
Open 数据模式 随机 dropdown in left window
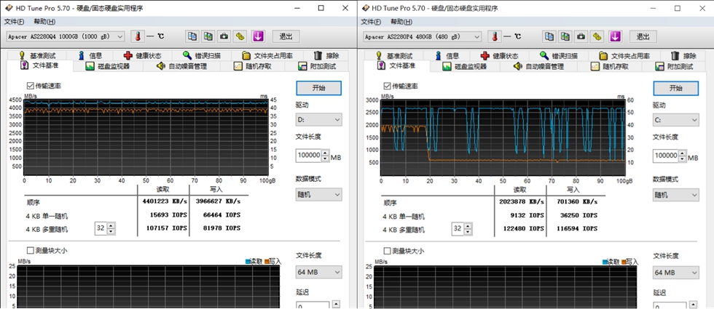click(x=319, y=195)
